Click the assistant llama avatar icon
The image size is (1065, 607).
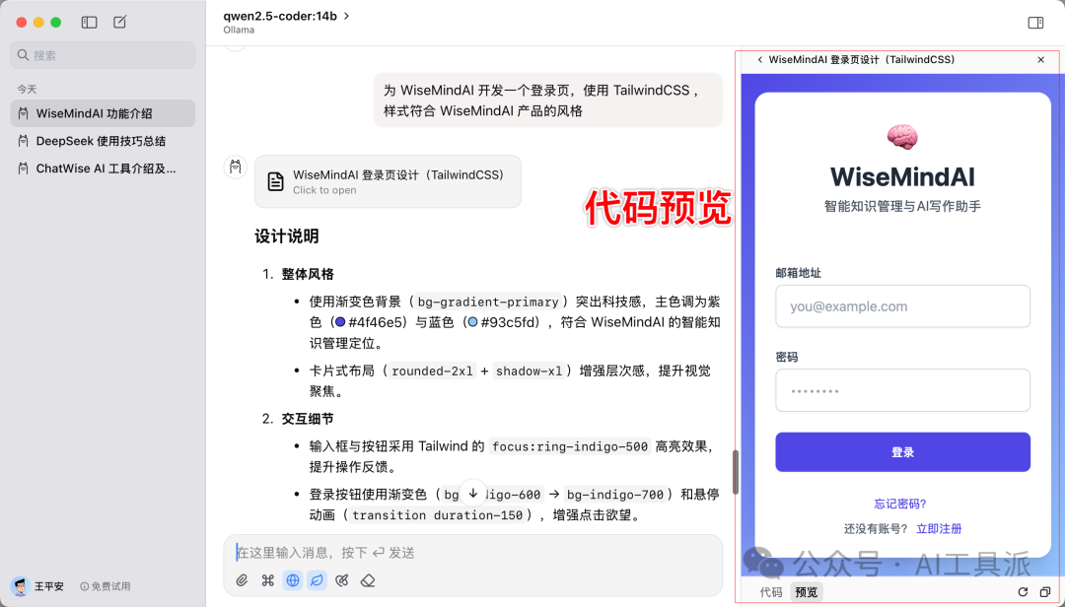coord(235,168)
